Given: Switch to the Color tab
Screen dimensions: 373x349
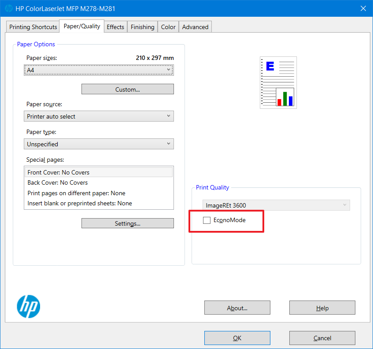Looking at the screenshot, I should point(168,27).
